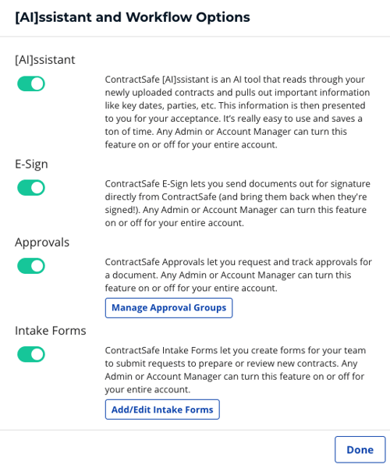Click the ContractSafe [AI]ssistant description paragraph

(237, 112)
